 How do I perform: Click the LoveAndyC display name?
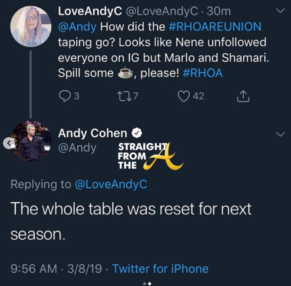coord(85,11)
